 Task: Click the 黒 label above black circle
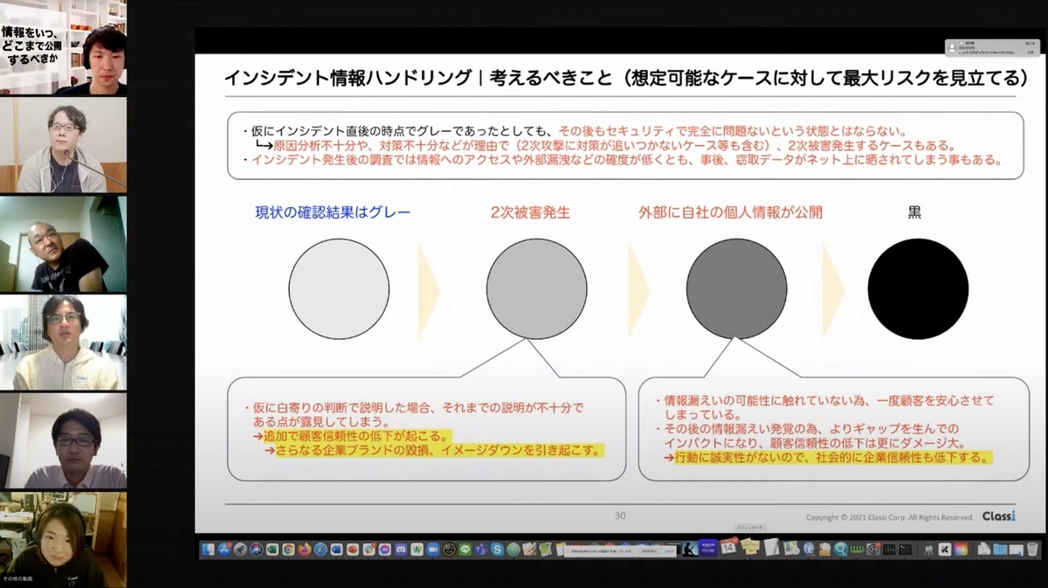914,211
